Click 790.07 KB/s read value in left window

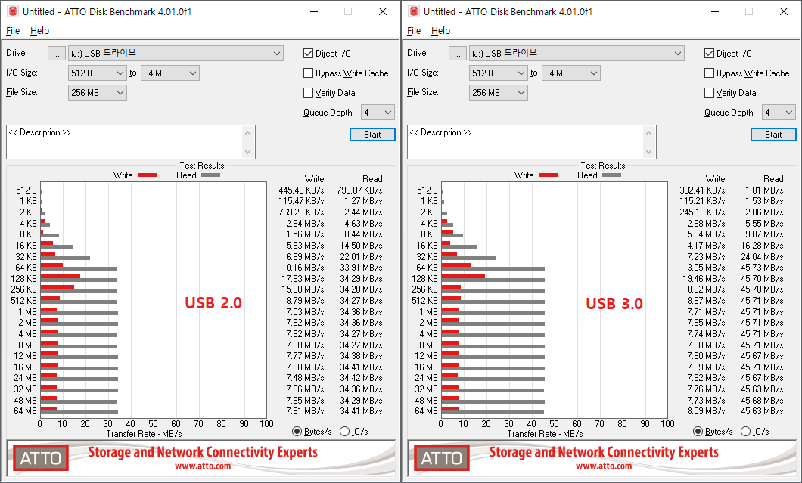(x=359, y=190)
